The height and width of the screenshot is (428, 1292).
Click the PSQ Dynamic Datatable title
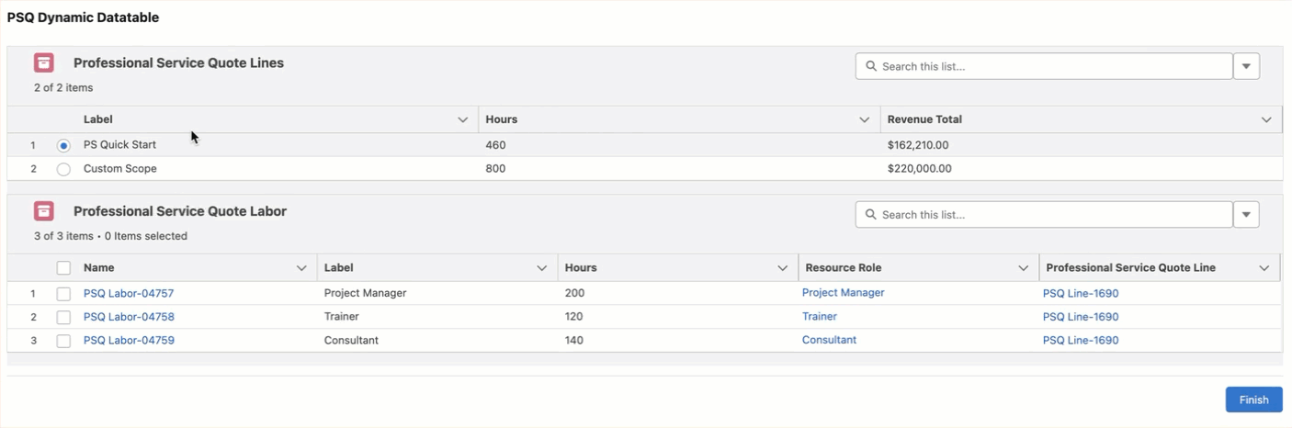[x=83, y=17]
